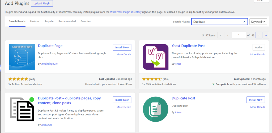Switch to the Popular tab
This screenshot has height=133, width=272.
tap(49, 21)
